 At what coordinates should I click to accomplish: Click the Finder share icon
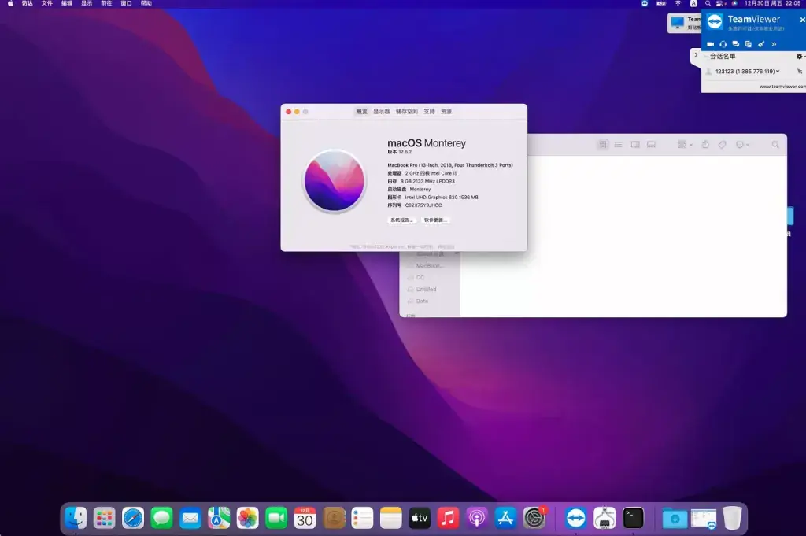pos(705,144)
